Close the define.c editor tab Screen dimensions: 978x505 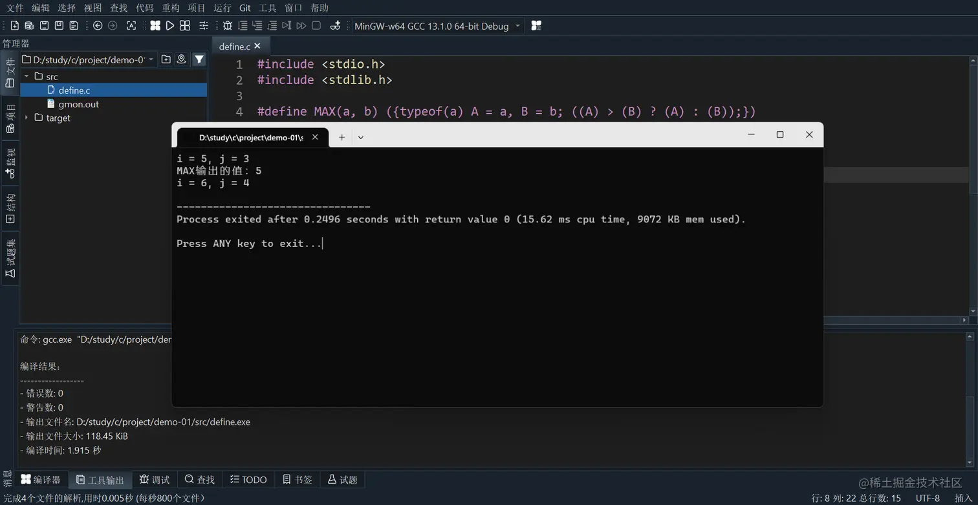pyautogui.click(x=257, y=46)
